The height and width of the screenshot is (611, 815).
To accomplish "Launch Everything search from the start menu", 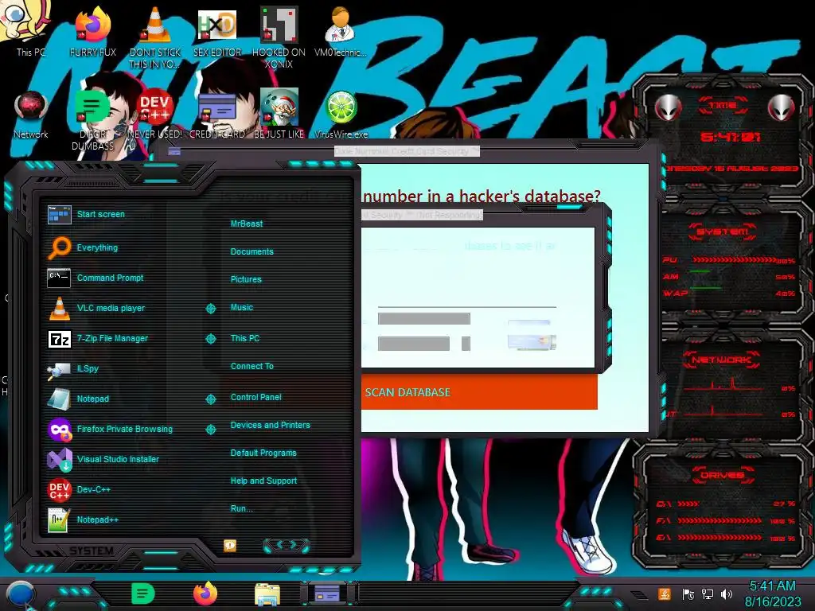I will (x=97, y=247).
